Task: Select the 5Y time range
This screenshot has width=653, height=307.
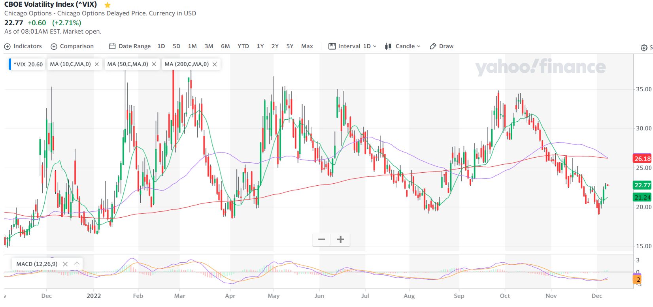Action: (290, 46)
